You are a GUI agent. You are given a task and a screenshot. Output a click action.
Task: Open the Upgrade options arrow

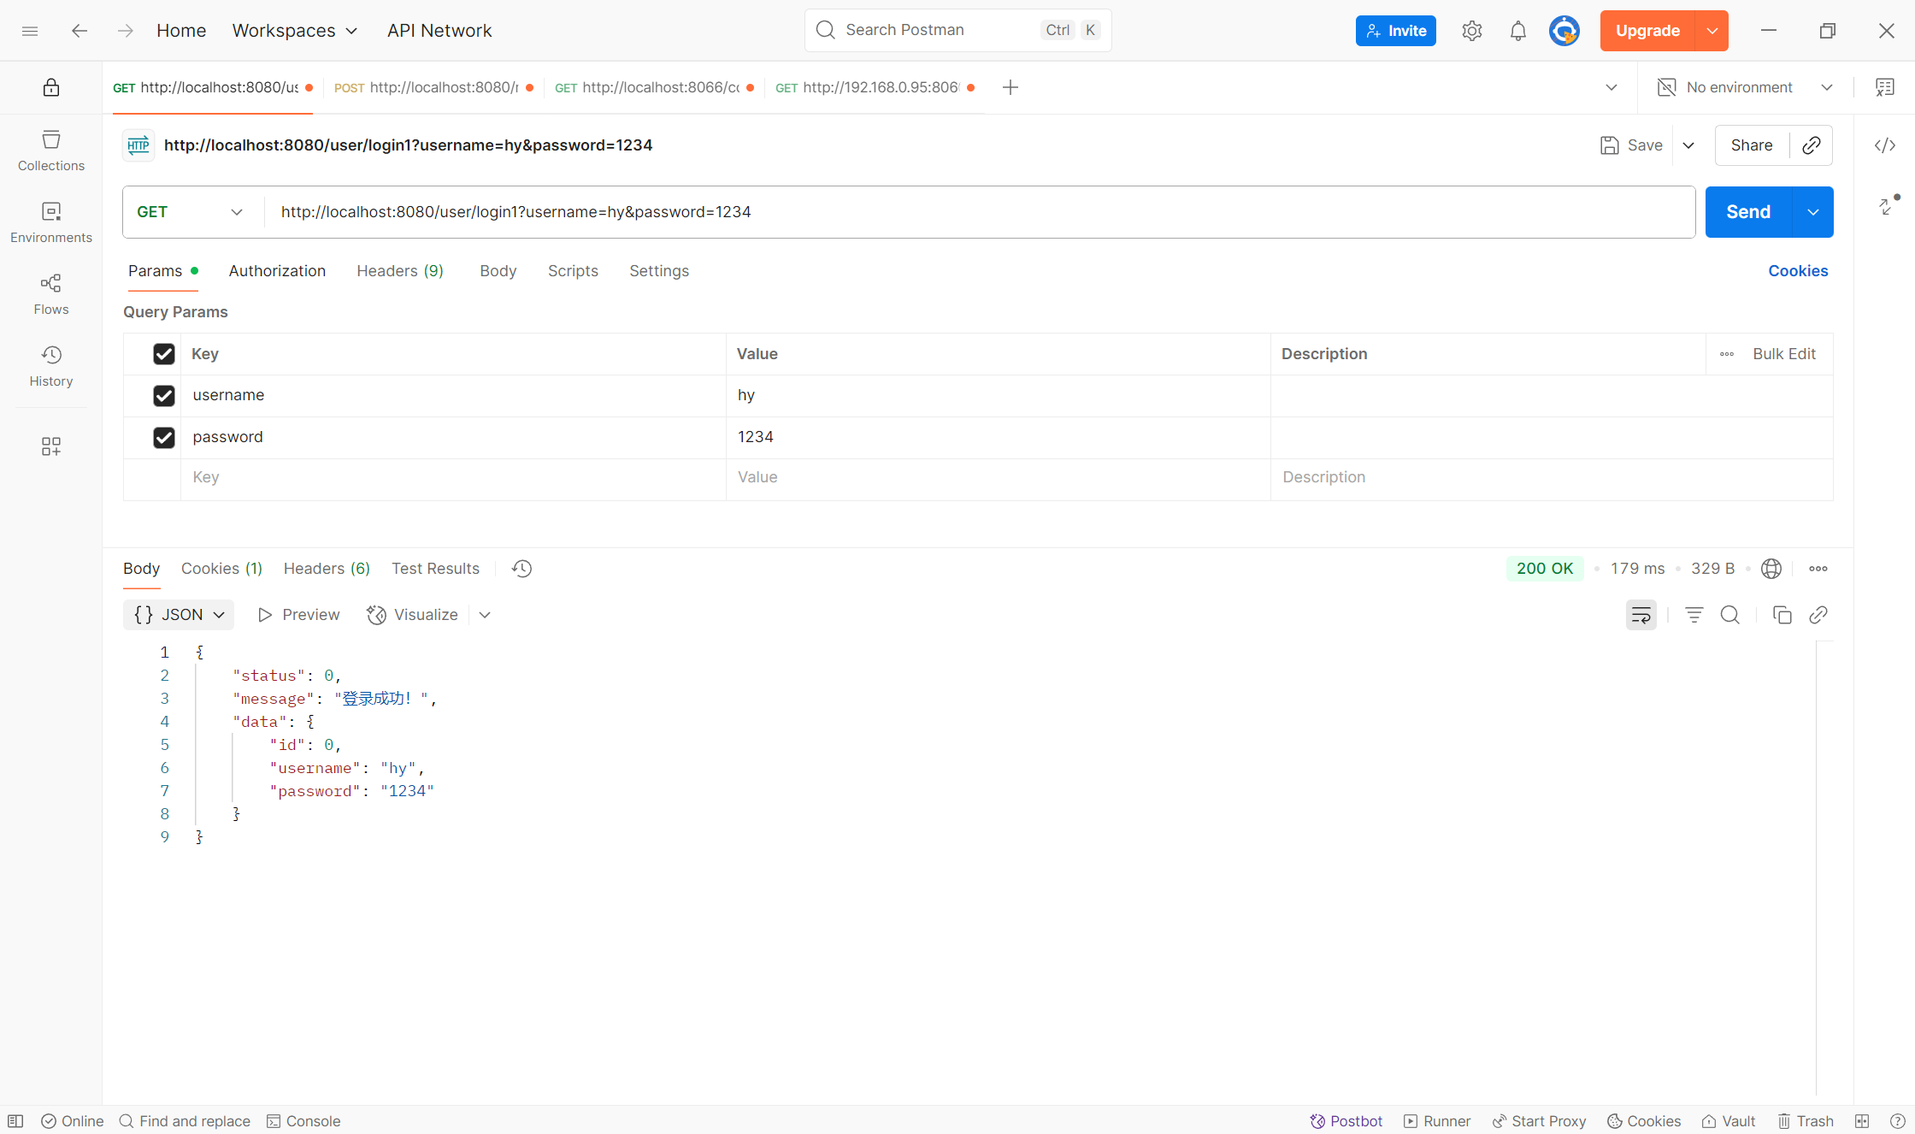(x=1712, y=31)
